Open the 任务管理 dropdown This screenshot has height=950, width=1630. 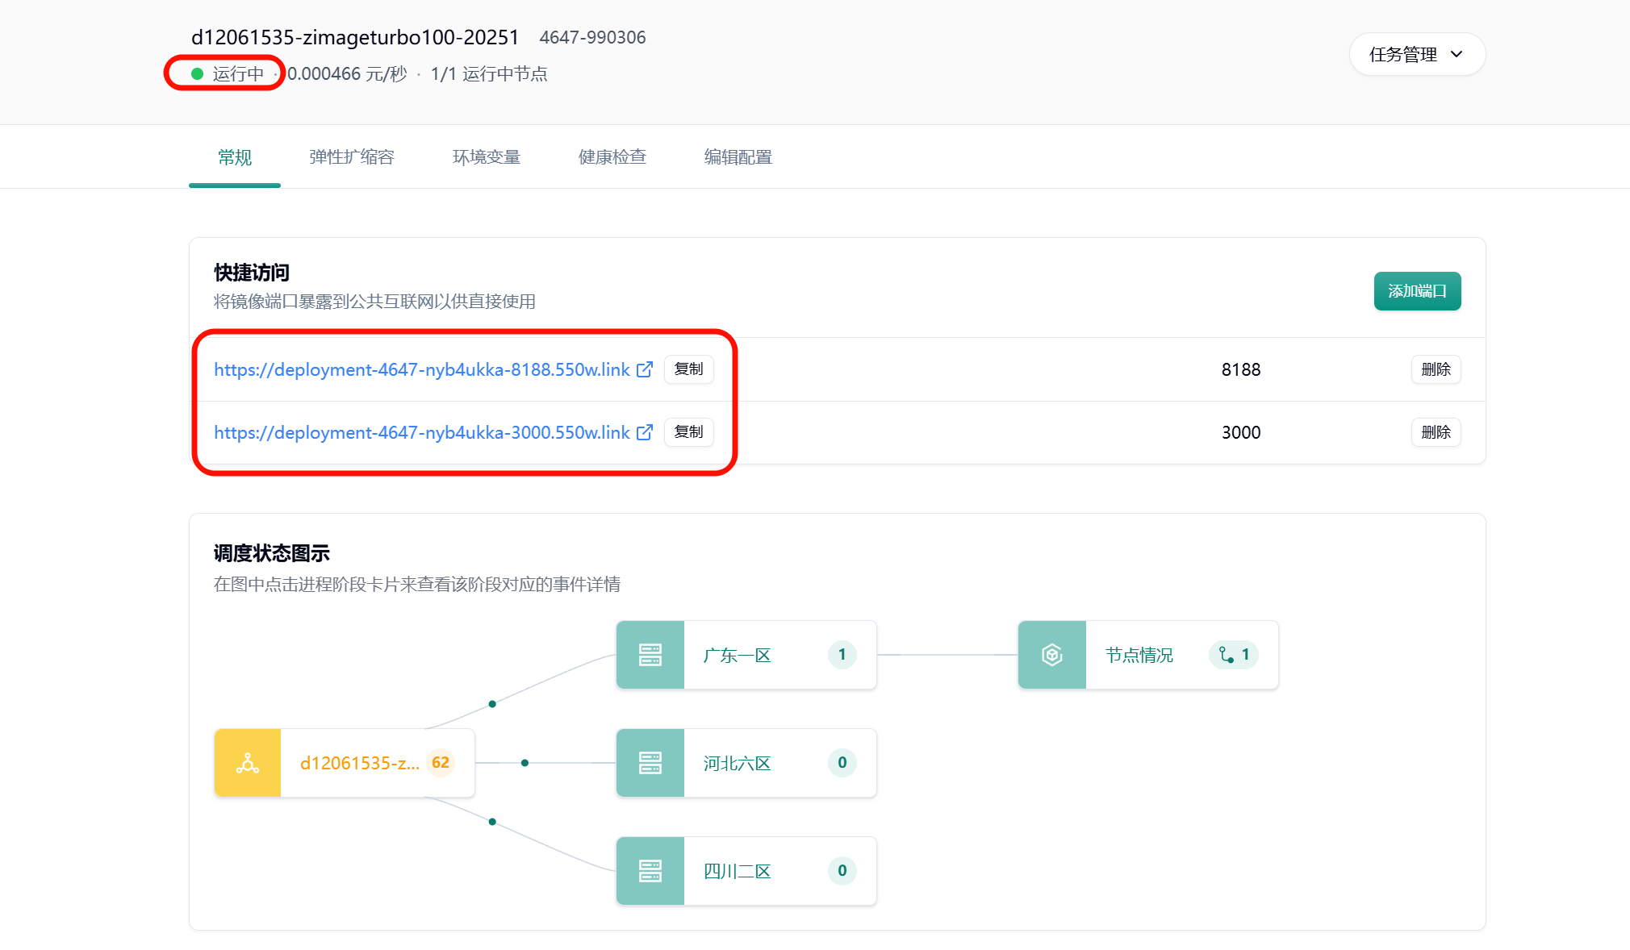(1417, 54)
